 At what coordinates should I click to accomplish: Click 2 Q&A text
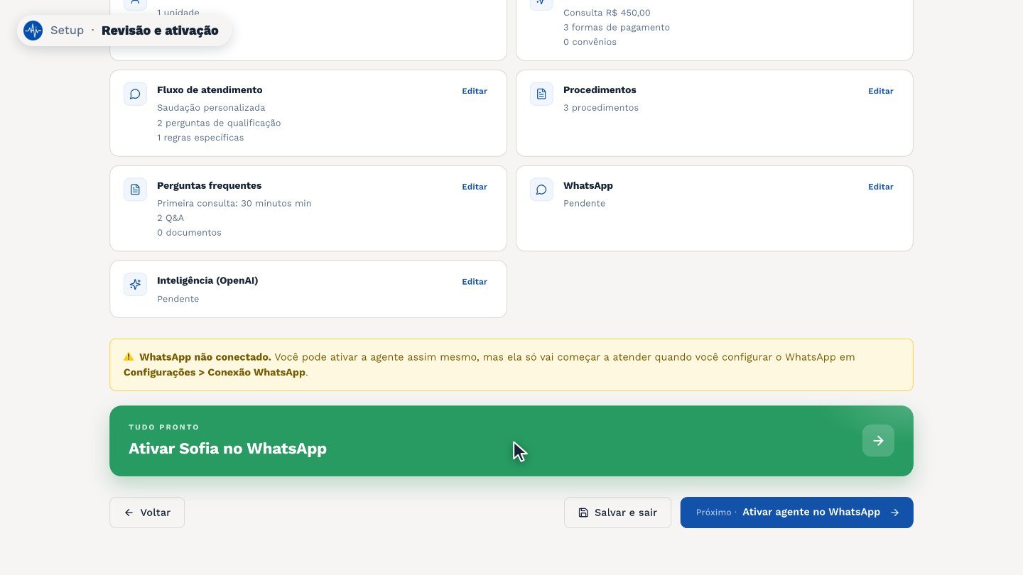point(170,218)
